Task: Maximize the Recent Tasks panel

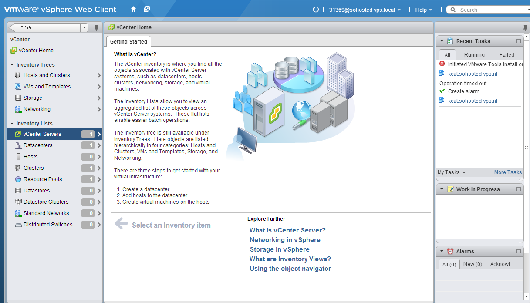Action: [x=518, y=41]
